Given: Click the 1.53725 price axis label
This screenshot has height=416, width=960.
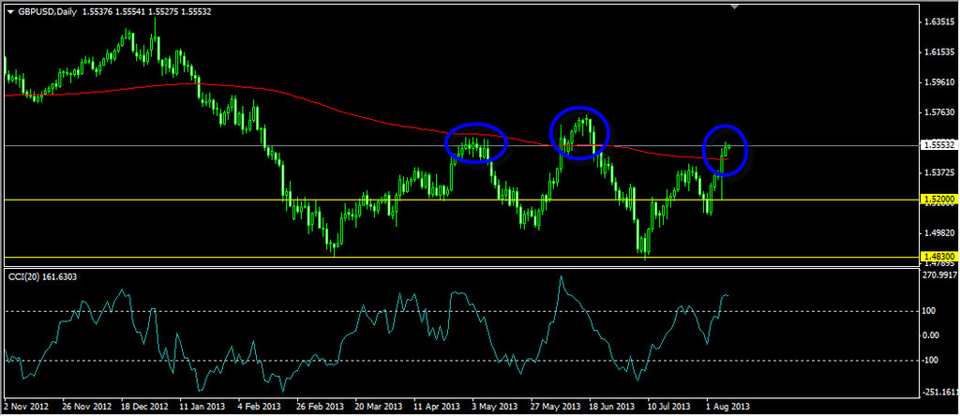Looking at the screenshot, I should tap(941, 172).
